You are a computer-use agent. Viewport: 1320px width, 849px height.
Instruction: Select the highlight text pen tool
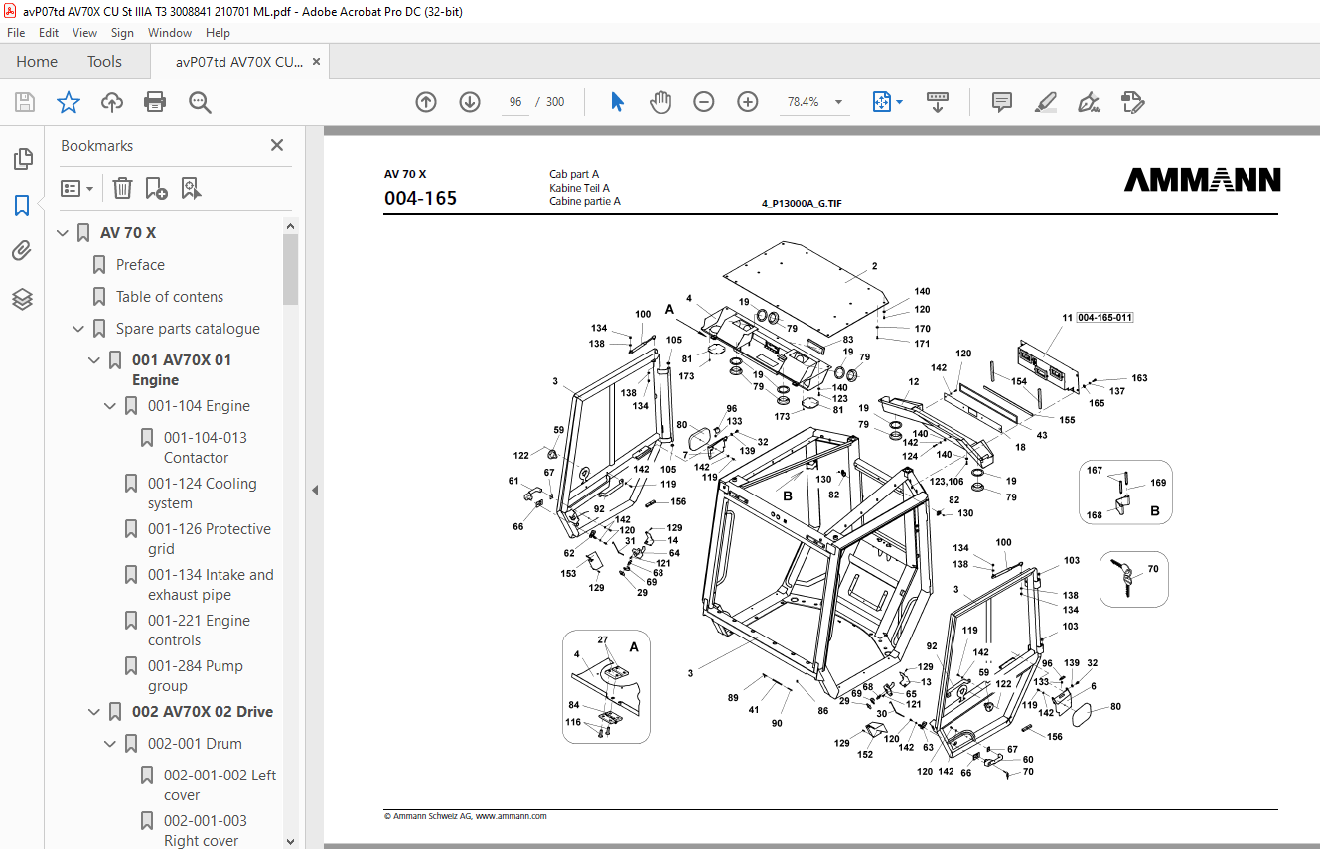1045,102
